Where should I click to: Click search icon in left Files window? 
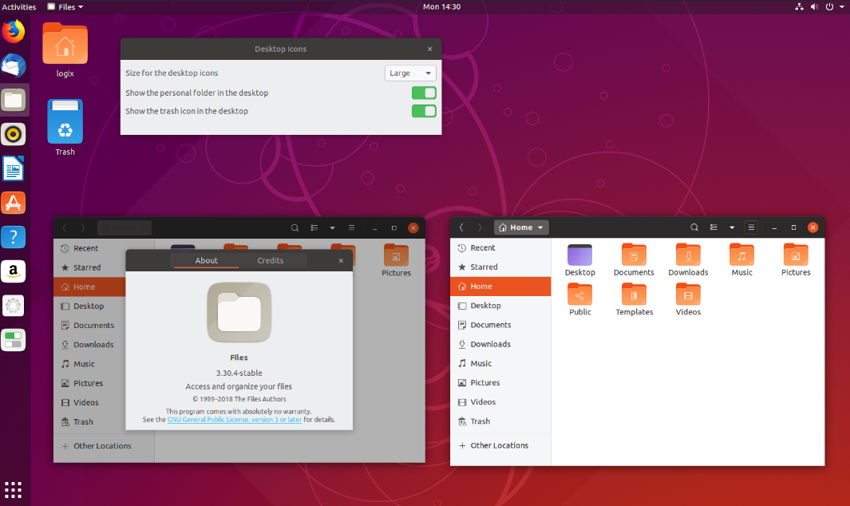click(295, 227)
